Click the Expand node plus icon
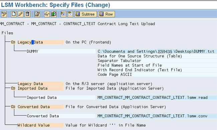 point(63,14)
